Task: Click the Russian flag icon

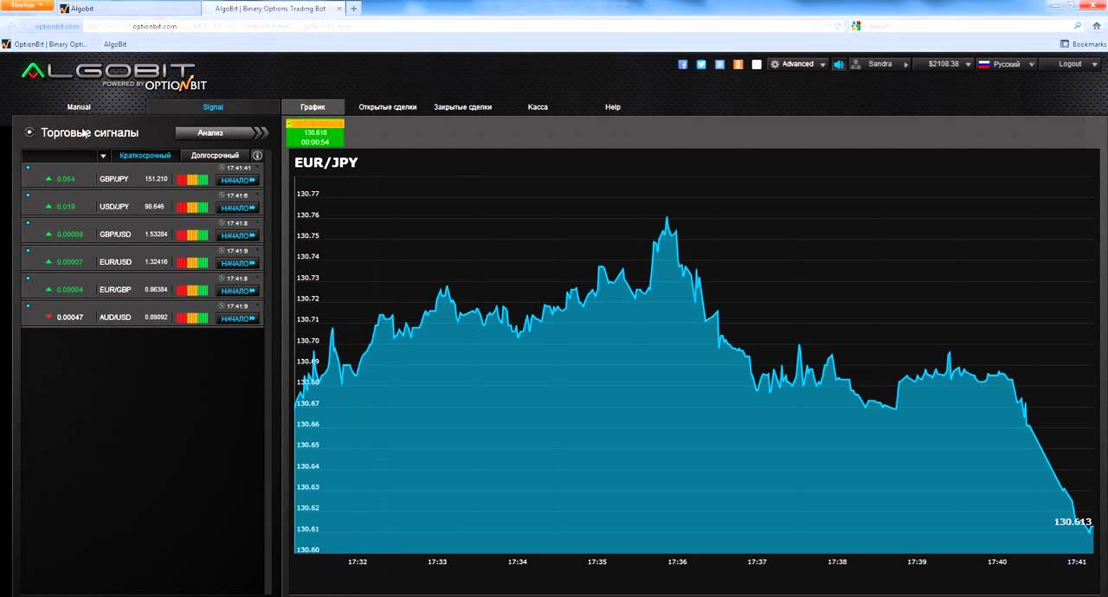Action: (x=983, y=64)
